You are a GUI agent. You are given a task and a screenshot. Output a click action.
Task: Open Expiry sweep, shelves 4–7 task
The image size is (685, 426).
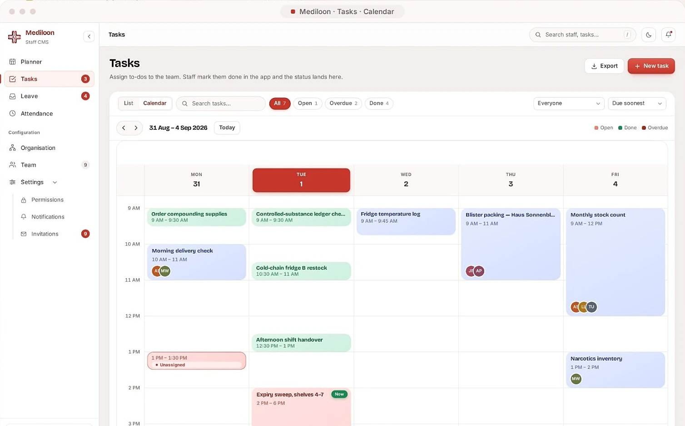coord(301,407)
